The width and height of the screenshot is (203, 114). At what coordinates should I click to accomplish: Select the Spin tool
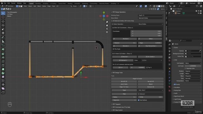pos(3,73)
